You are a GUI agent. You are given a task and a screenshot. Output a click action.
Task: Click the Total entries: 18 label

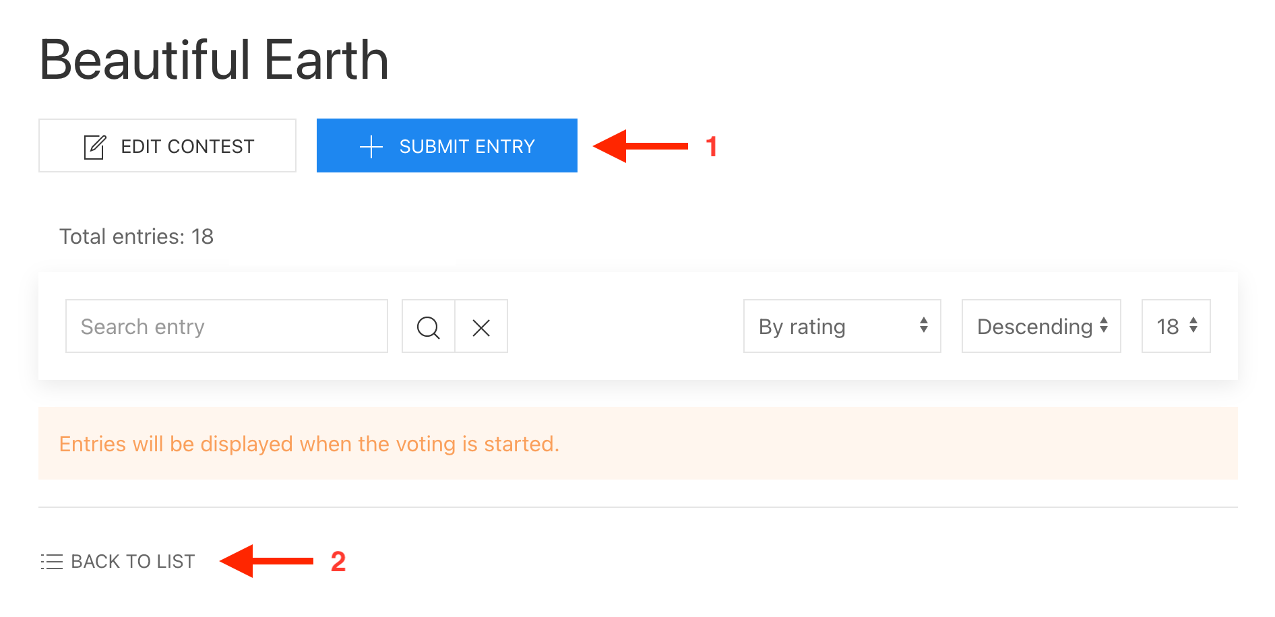[x=135, y=236]
